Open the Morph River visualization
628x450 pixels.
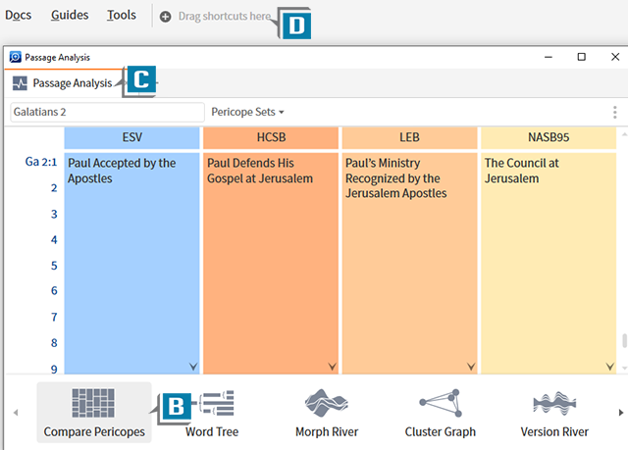326,403
